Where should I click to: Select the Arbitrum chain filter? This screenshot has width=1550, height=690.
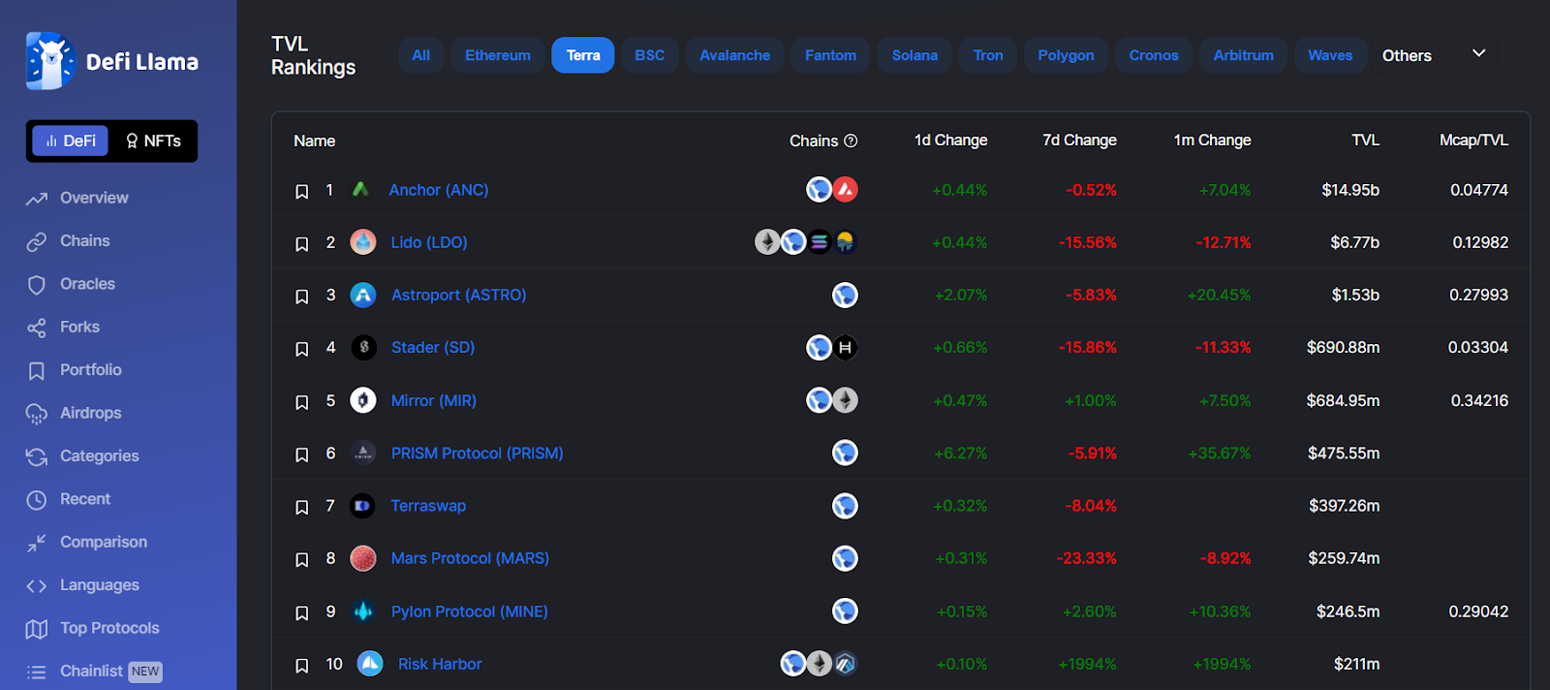tap(1244, 55)
